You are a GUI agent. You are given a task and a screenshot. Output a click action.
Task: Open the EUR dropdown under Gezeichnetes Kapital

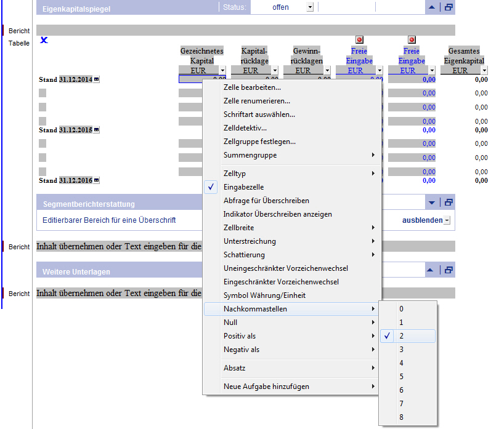click(x=222, y=70)
